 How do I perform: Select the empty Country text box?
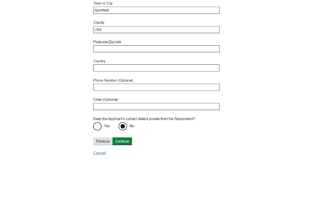pyautogui.click(x=156, y=68)
